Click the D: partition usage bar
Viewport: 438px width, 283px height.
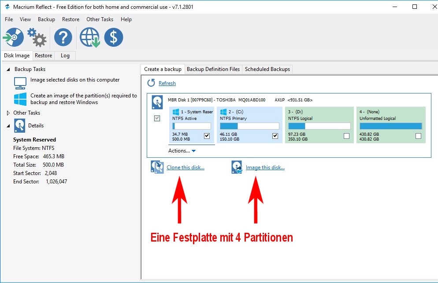[x=319, y=126]
